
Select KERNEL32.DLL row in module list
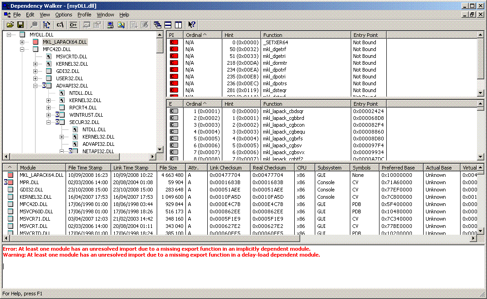tap(239, 197)
